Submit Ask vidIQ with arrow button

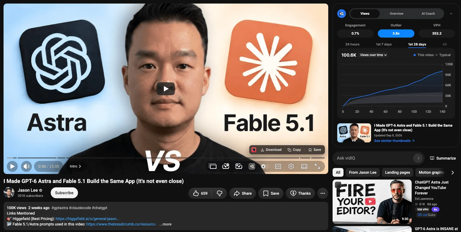pos(418,158)
